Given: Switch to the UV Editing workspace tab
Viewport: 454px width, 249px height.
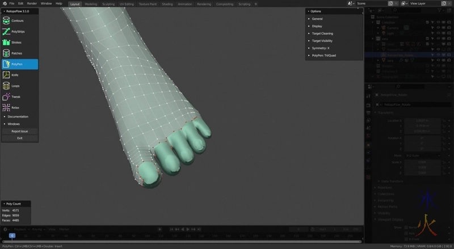Looking at the screenshot, I should [x=127, y=4].
